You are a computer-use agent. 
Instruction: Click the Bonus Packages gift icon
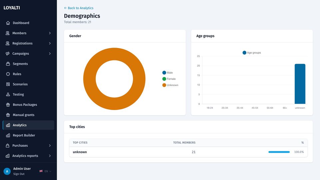(x=8, y=105)
